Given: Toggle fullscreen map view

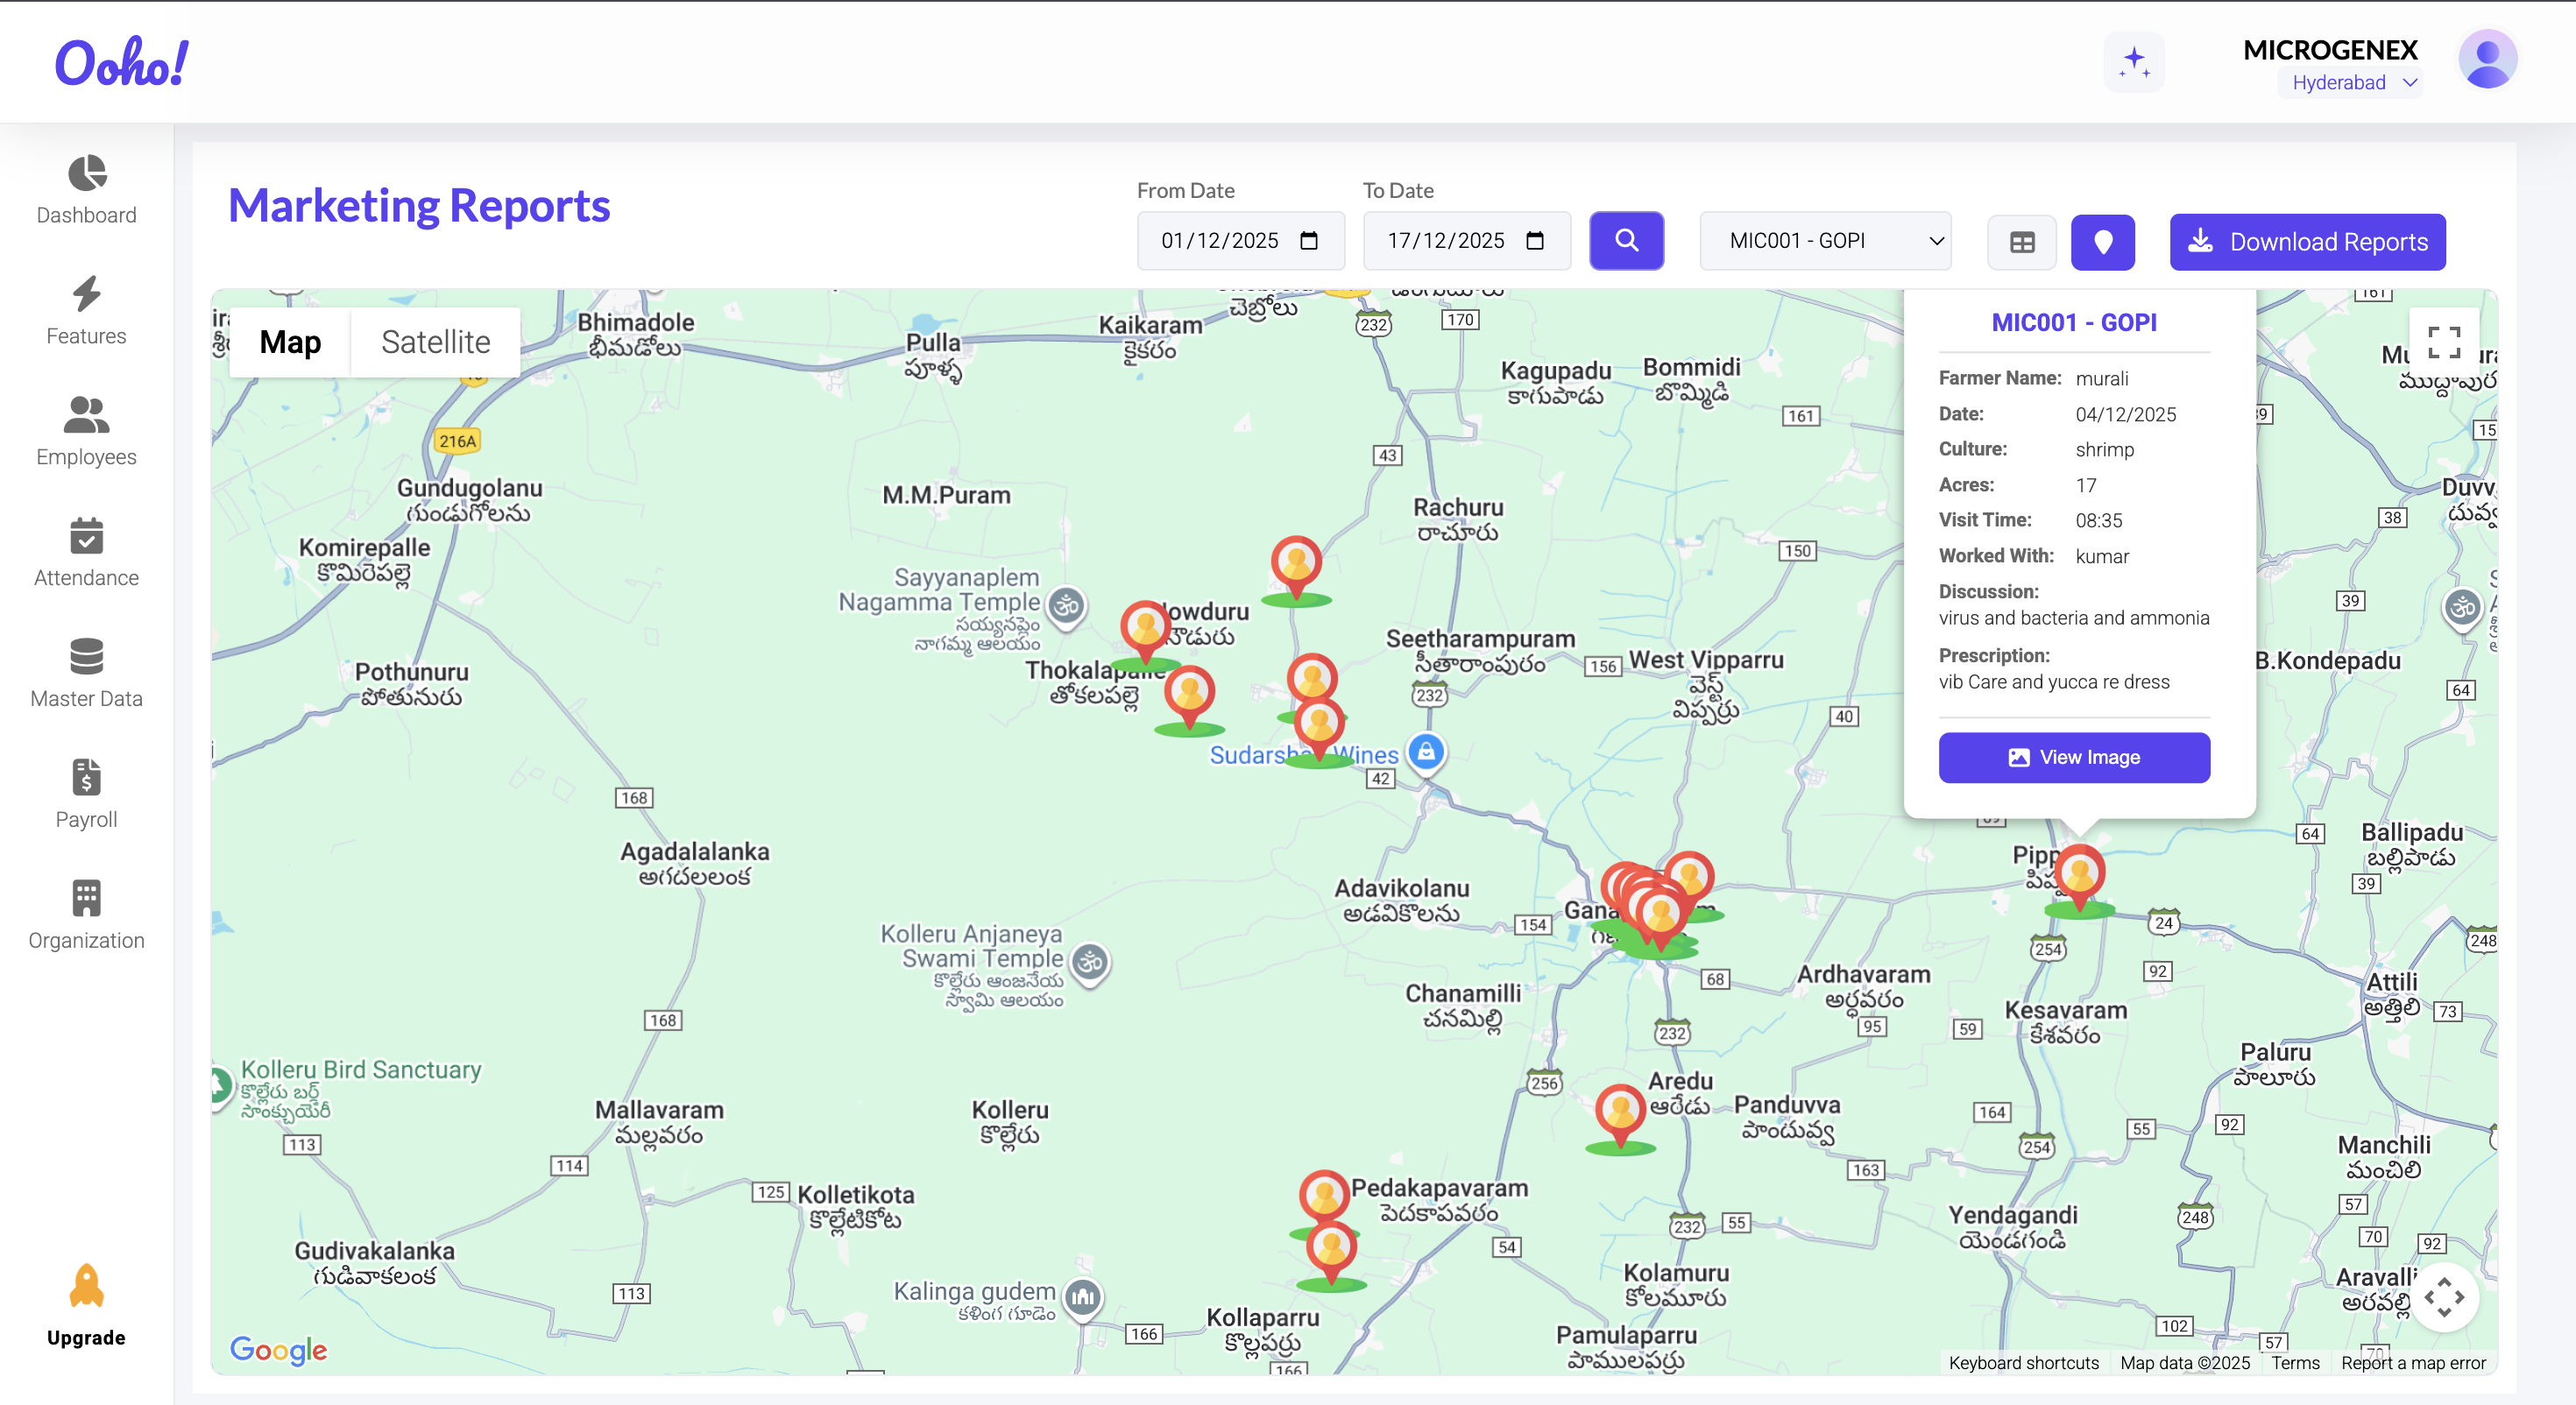Looking at the screenshot, I should click(x=2445, y=342).
